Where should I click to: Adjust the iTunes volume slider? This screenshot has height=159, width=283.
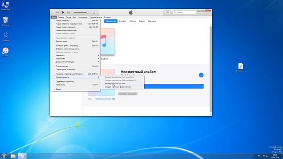(81, 12)
